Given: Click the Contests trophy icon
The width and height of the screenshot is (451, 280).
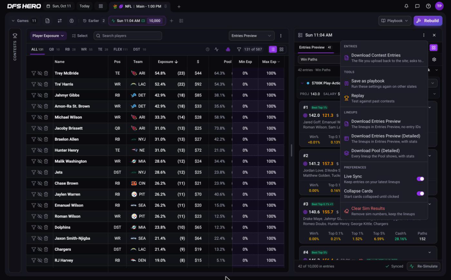Looking at the screenshot, I should coord(15,36).
